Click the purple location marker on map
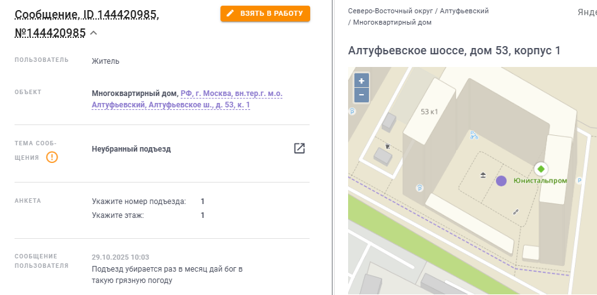This screenshot has width=597, height=295. click(x=501, y=181)
